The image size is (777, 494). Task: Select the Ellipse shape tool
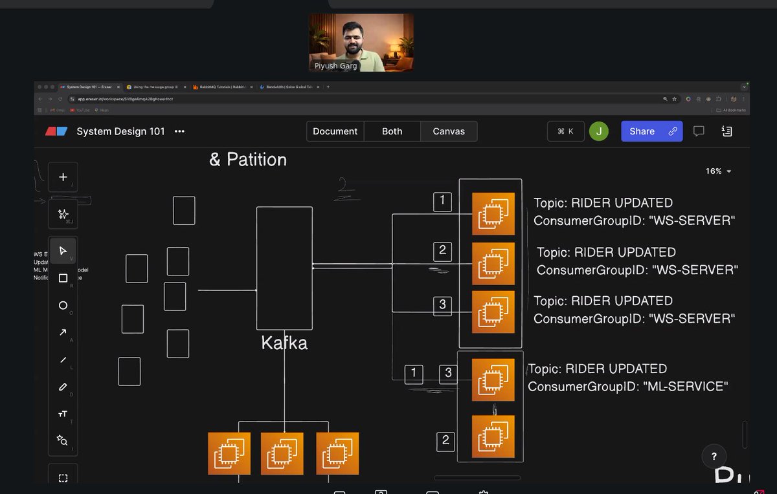[63, 305]
